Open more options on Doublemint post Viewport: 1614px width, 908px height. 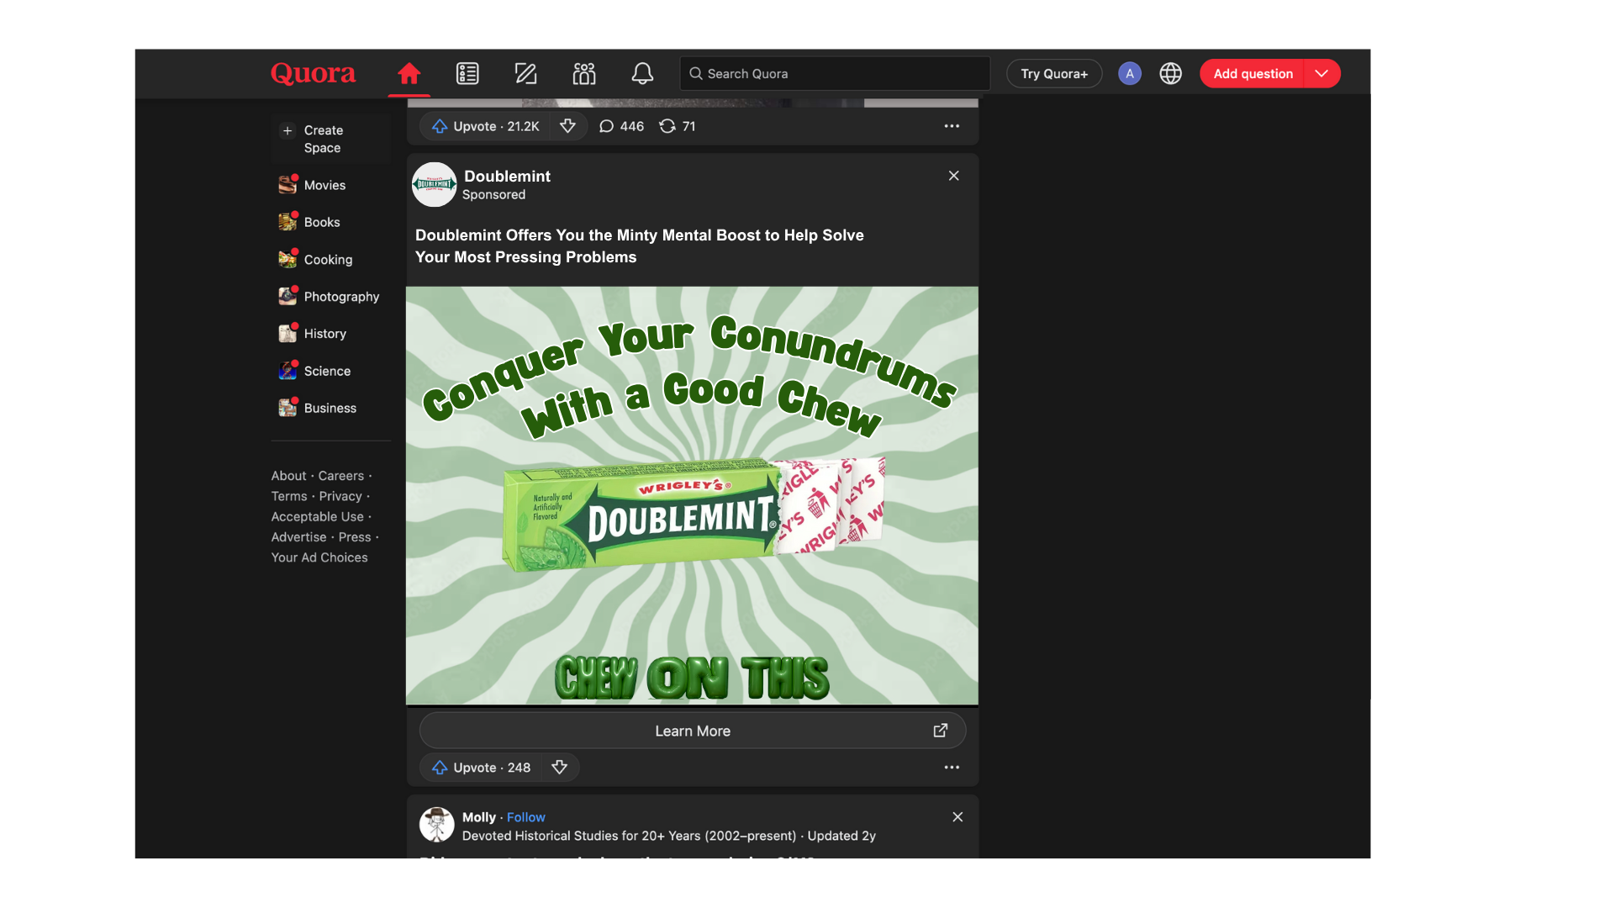[x=952, y=768]
